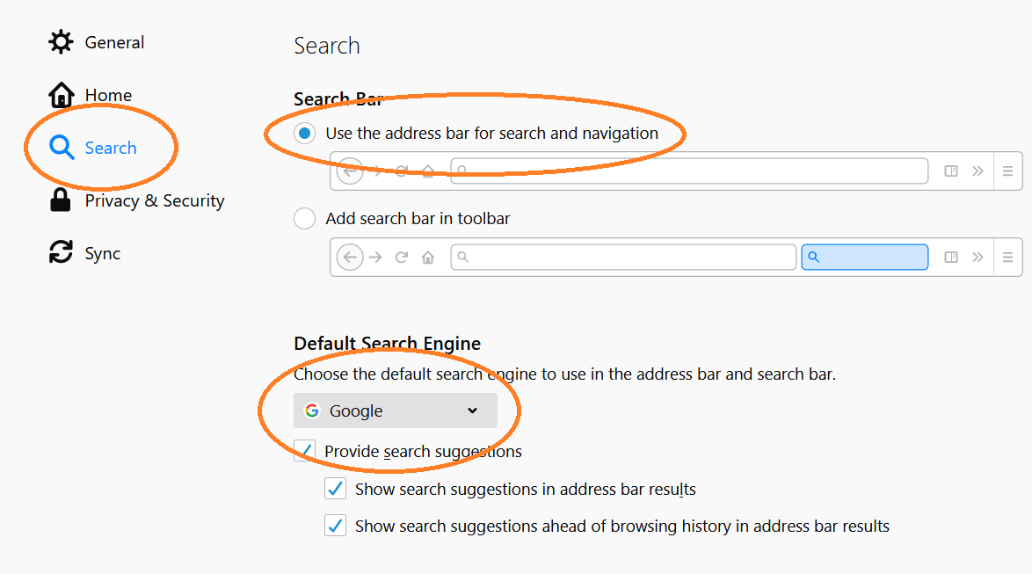Viewport: 1032px width, 574px height.
Task: Open Privacy & Security lock icon
Action: coord(60,200)
